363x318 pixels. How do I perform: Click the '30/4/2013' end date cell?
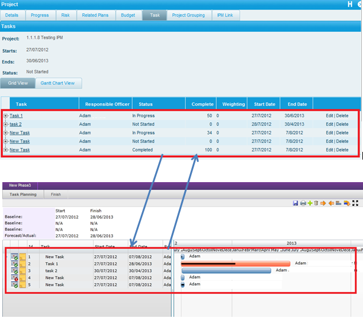(x=294, y=125)
